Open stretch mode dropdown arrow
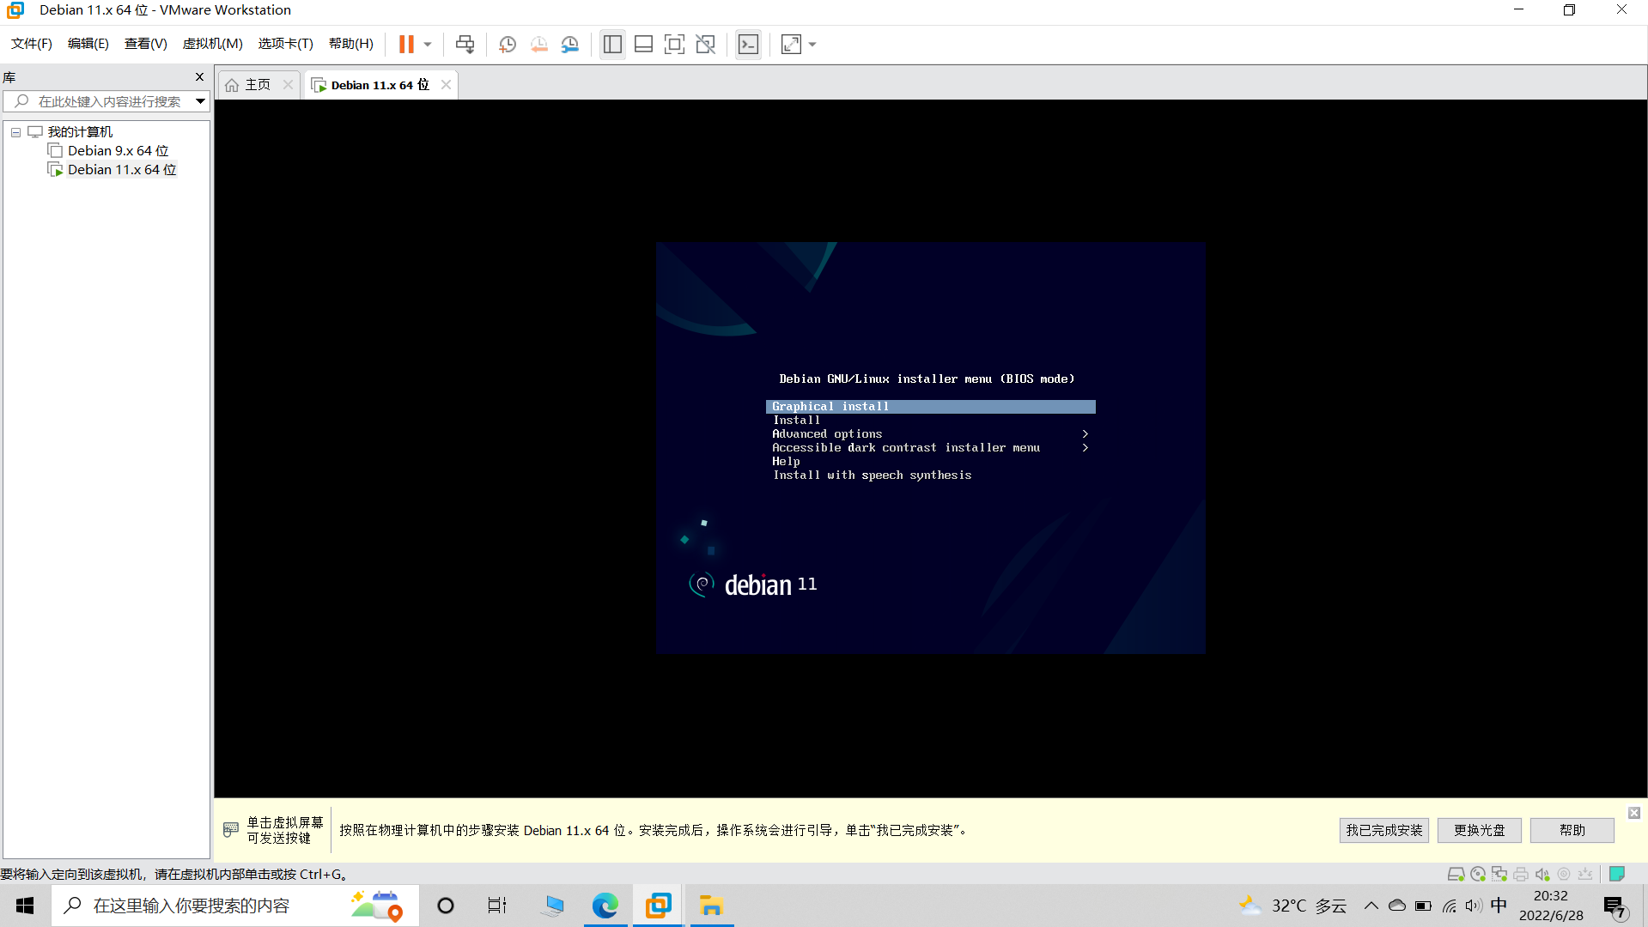Screen dimensions: 1648x927 [x=812, y=44]
